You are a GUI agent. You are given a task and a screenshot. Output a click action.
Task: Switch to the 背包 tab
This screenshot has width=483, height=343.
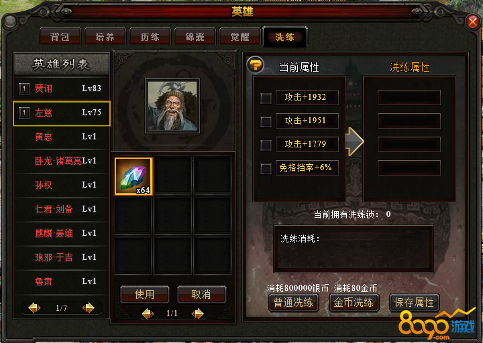(60, 37)
